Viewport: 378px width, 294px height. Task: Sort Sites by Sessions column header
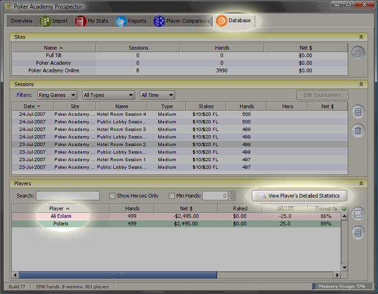coord(138,48)
